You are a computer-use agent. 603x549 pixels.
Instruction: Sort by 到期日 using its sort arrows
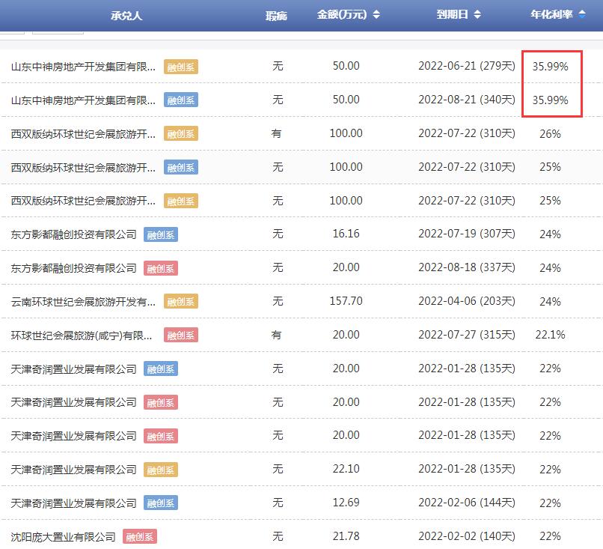[x=477, y=15]
